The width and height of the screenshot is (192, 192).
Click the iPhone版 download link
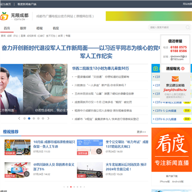(x=165, y=181)
